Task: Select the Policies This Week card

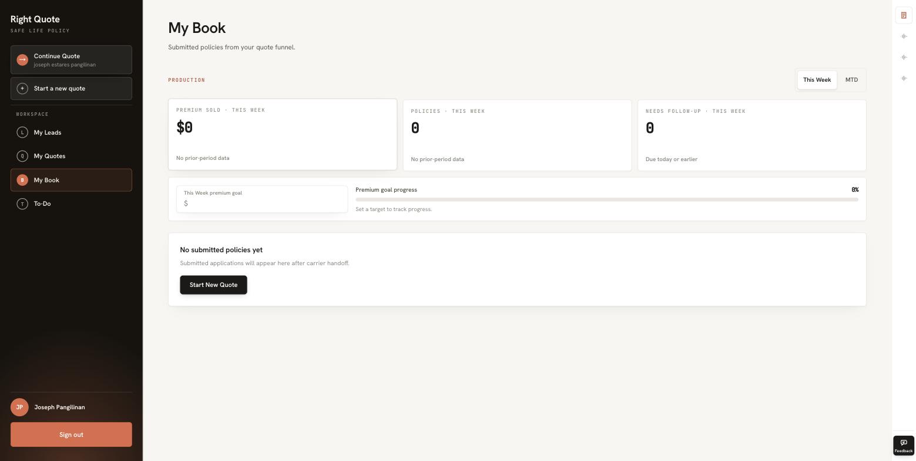Action: 517,135
